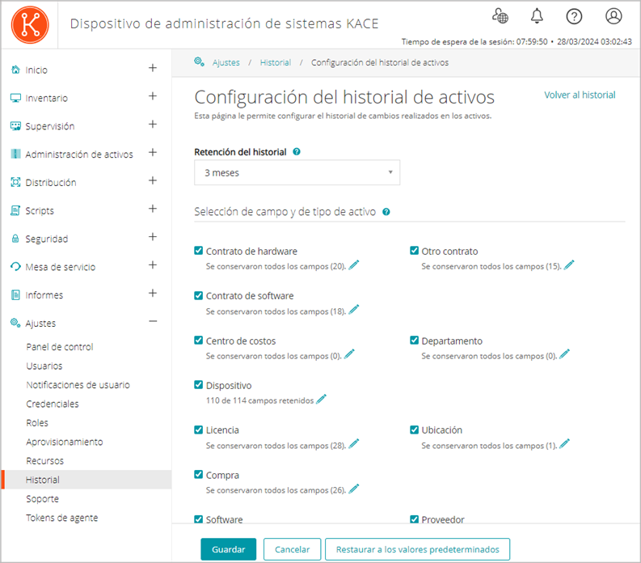The width and height of the screenshot is (641, 563).
Task: Edit fields for Contrato de software
Action: click(354, 310)
